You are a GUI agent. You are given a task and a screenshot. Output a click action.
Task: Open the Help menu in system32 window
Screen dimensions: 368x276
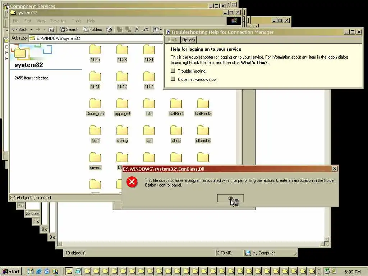tap(91, 21)
